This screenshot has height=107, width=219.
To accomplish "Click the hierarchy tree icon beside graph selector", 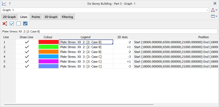I will [213, 10].
